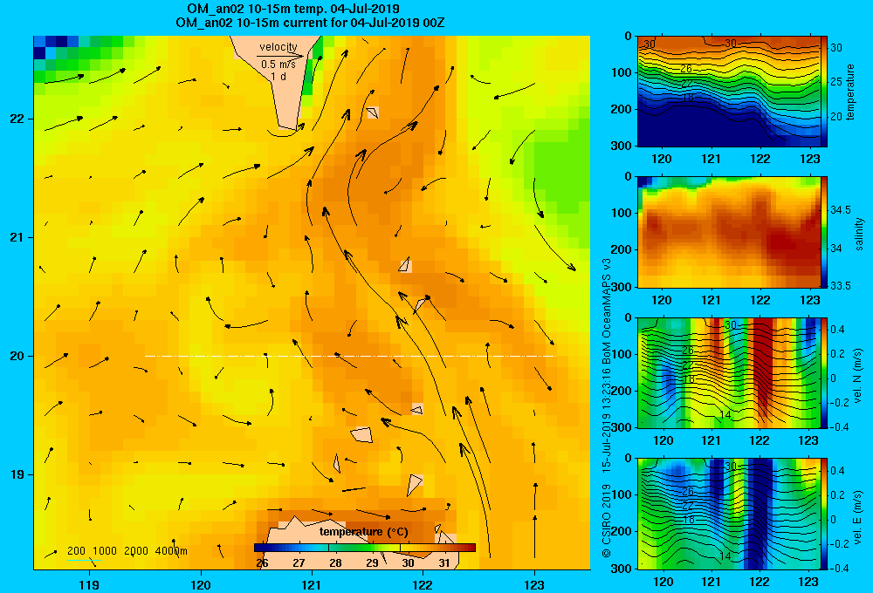Open the eastward velocity section panel

click(x=729, y=514)
